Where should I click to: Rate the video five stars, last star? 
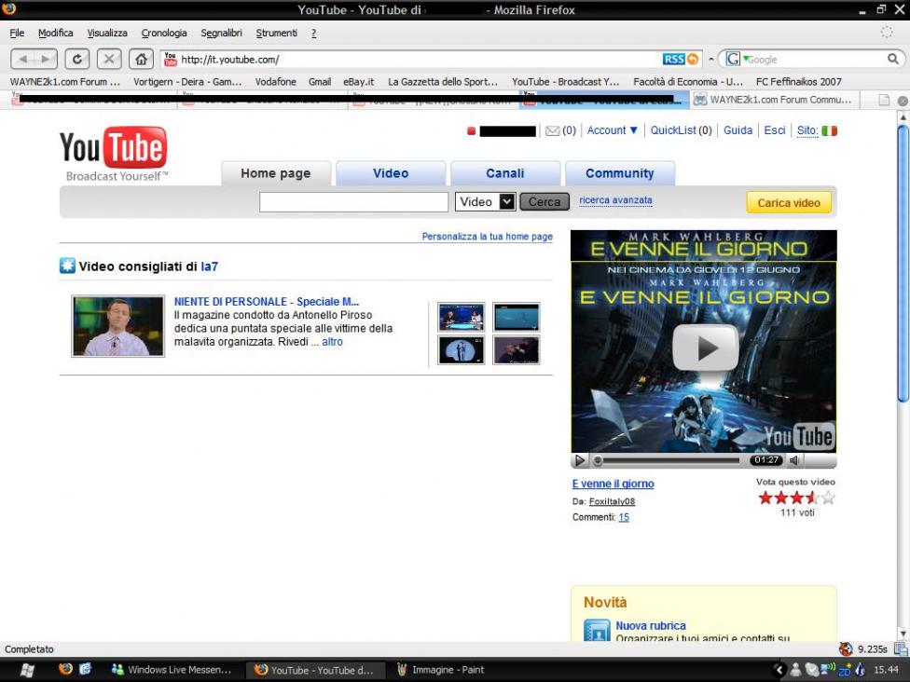pos(828,498)
